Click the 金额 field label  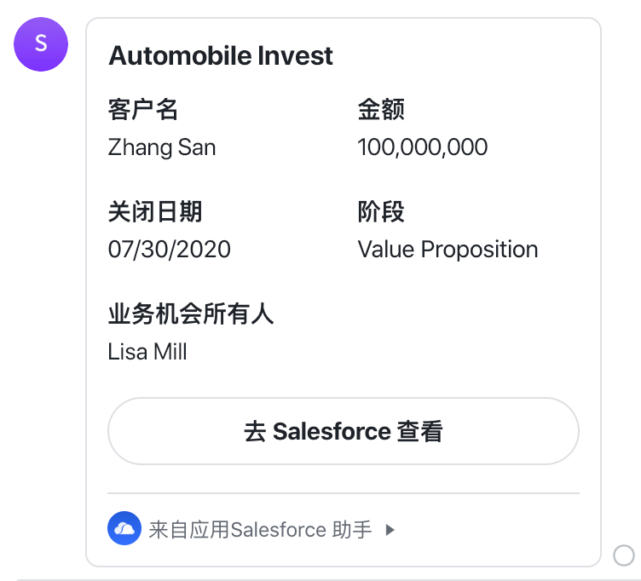381,110
